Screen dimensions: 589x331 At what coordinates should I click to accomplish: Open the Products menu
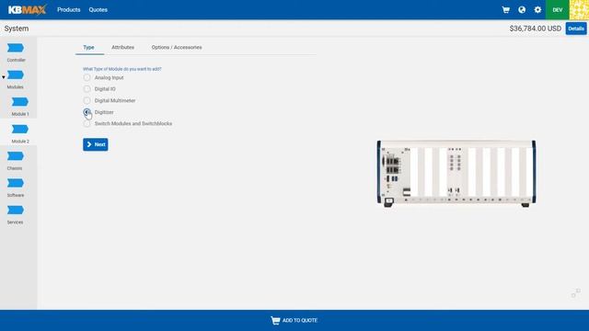[x=69, y=10]
